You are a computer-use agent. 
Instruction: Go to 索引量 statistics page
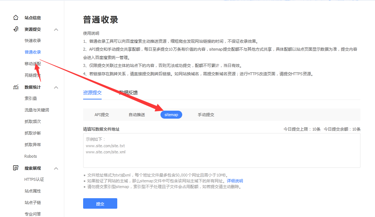30,98
